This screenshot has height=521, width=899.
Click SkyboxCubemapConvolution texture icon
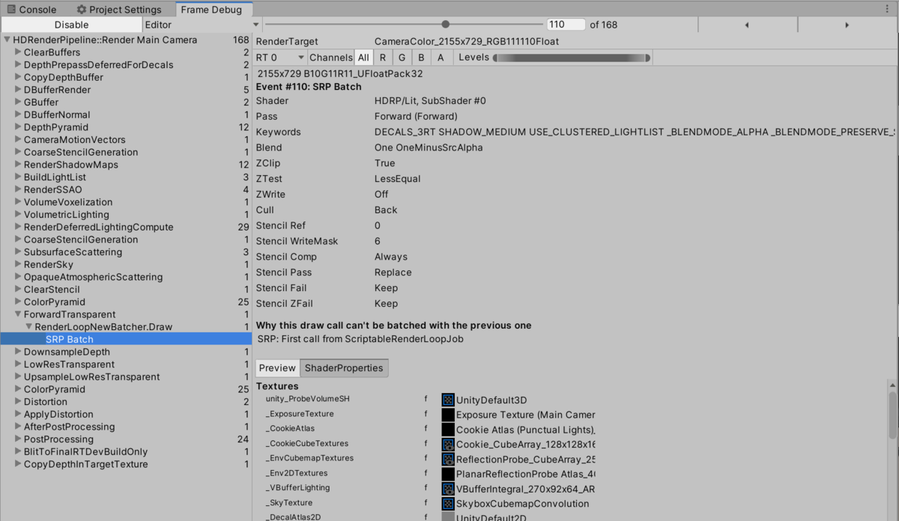[x=448, y=503]
